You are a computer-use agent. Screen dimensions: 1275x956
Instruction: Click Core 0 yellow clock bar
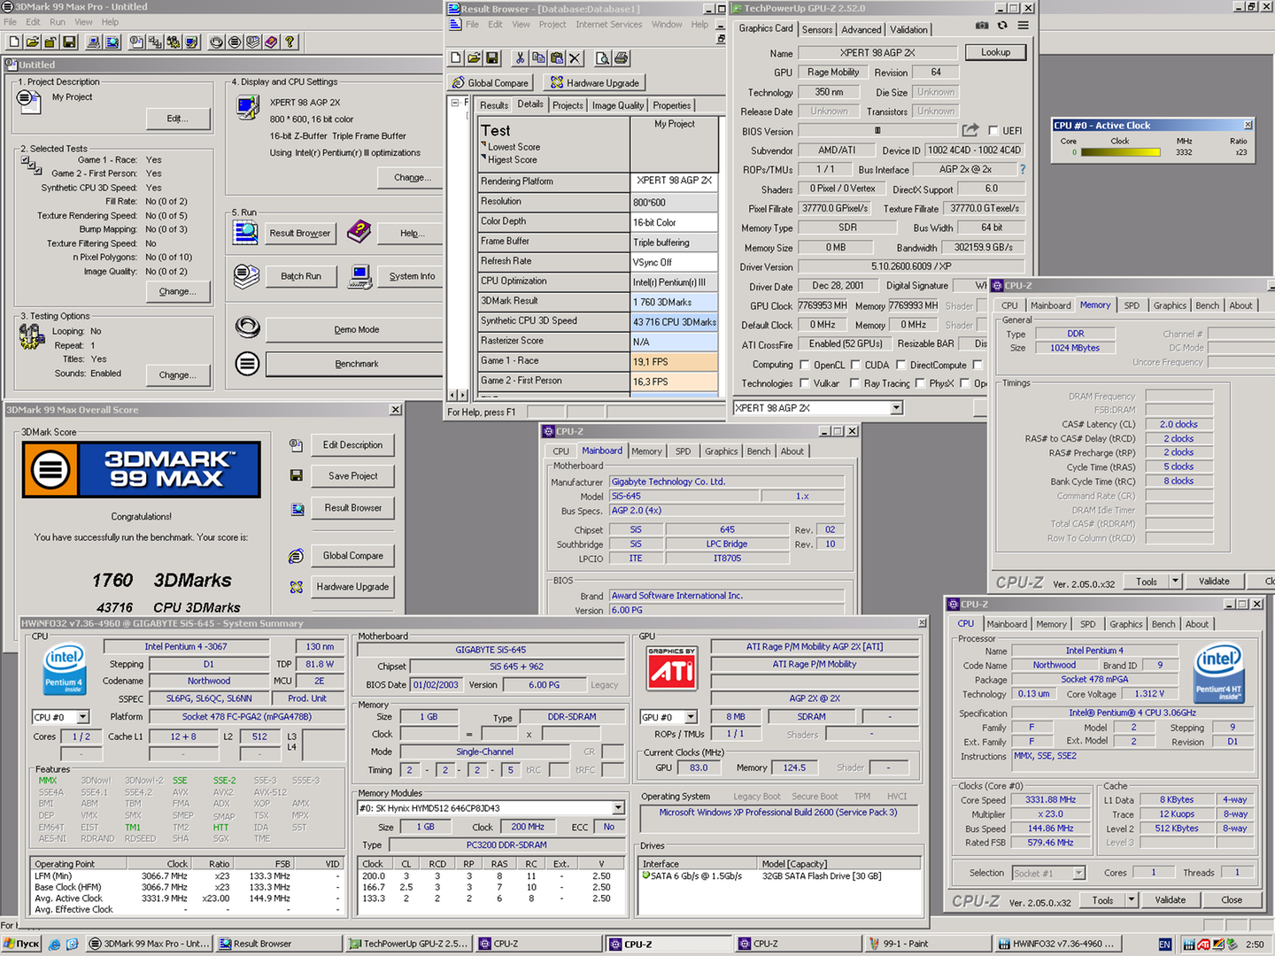(x=1121, y=152)
